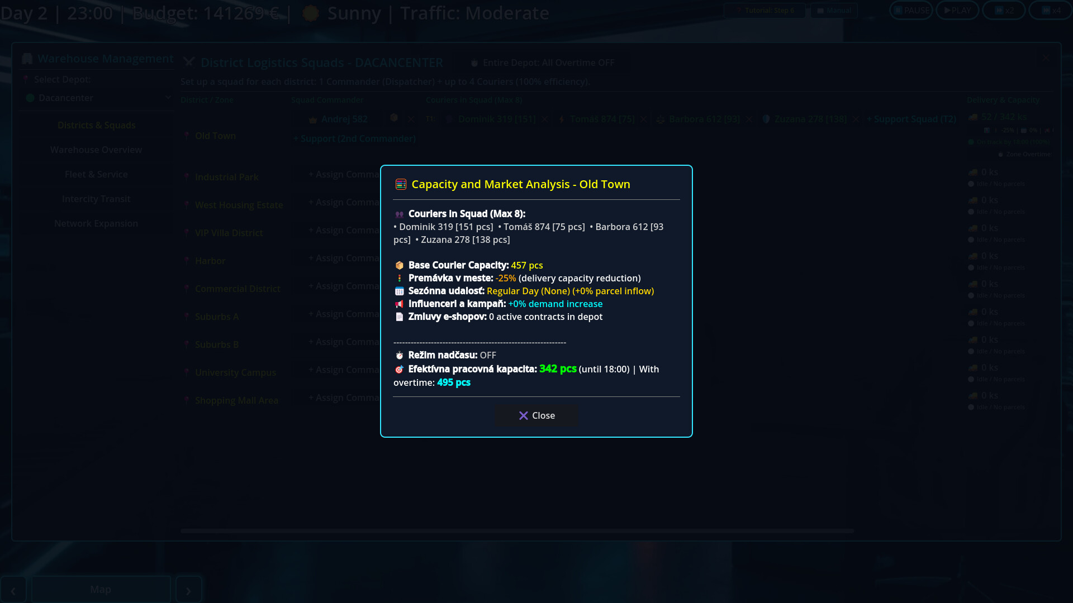Image resolution: width=1073 pixels, height=603 pixels.
Task: Go to next view with right arrow
Action: pos(188,590)
